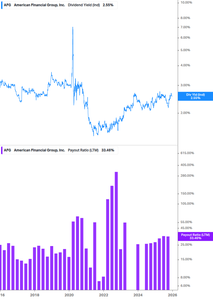The width and height of the screenshot is (213, 299).
Task: Click the purple color bar in Payout Ratio legend
Action: (x=2, y=150)
